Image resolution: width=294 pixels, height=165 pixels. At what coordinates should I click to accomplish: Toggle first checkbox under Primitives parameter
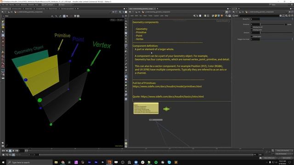point(252,27)
